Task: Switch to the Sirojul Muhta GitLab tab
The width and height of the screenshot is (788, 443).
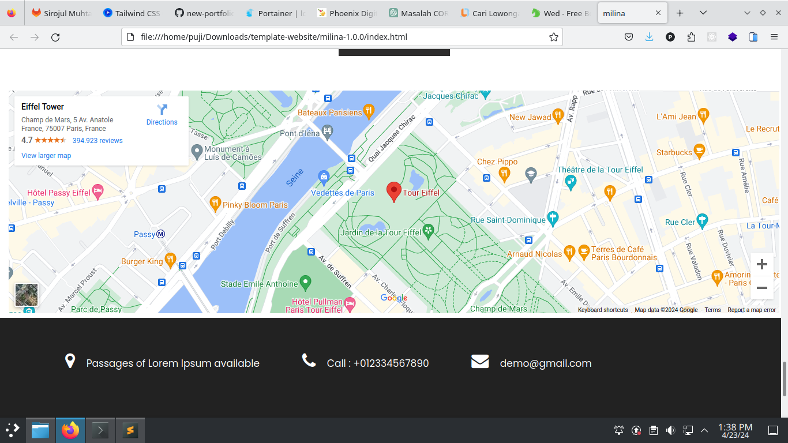Action: click(x=61, y=13)
